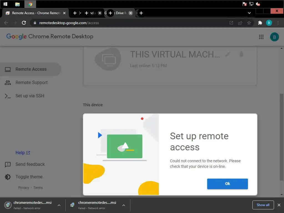Share this page from the address bar

[240, 23]
